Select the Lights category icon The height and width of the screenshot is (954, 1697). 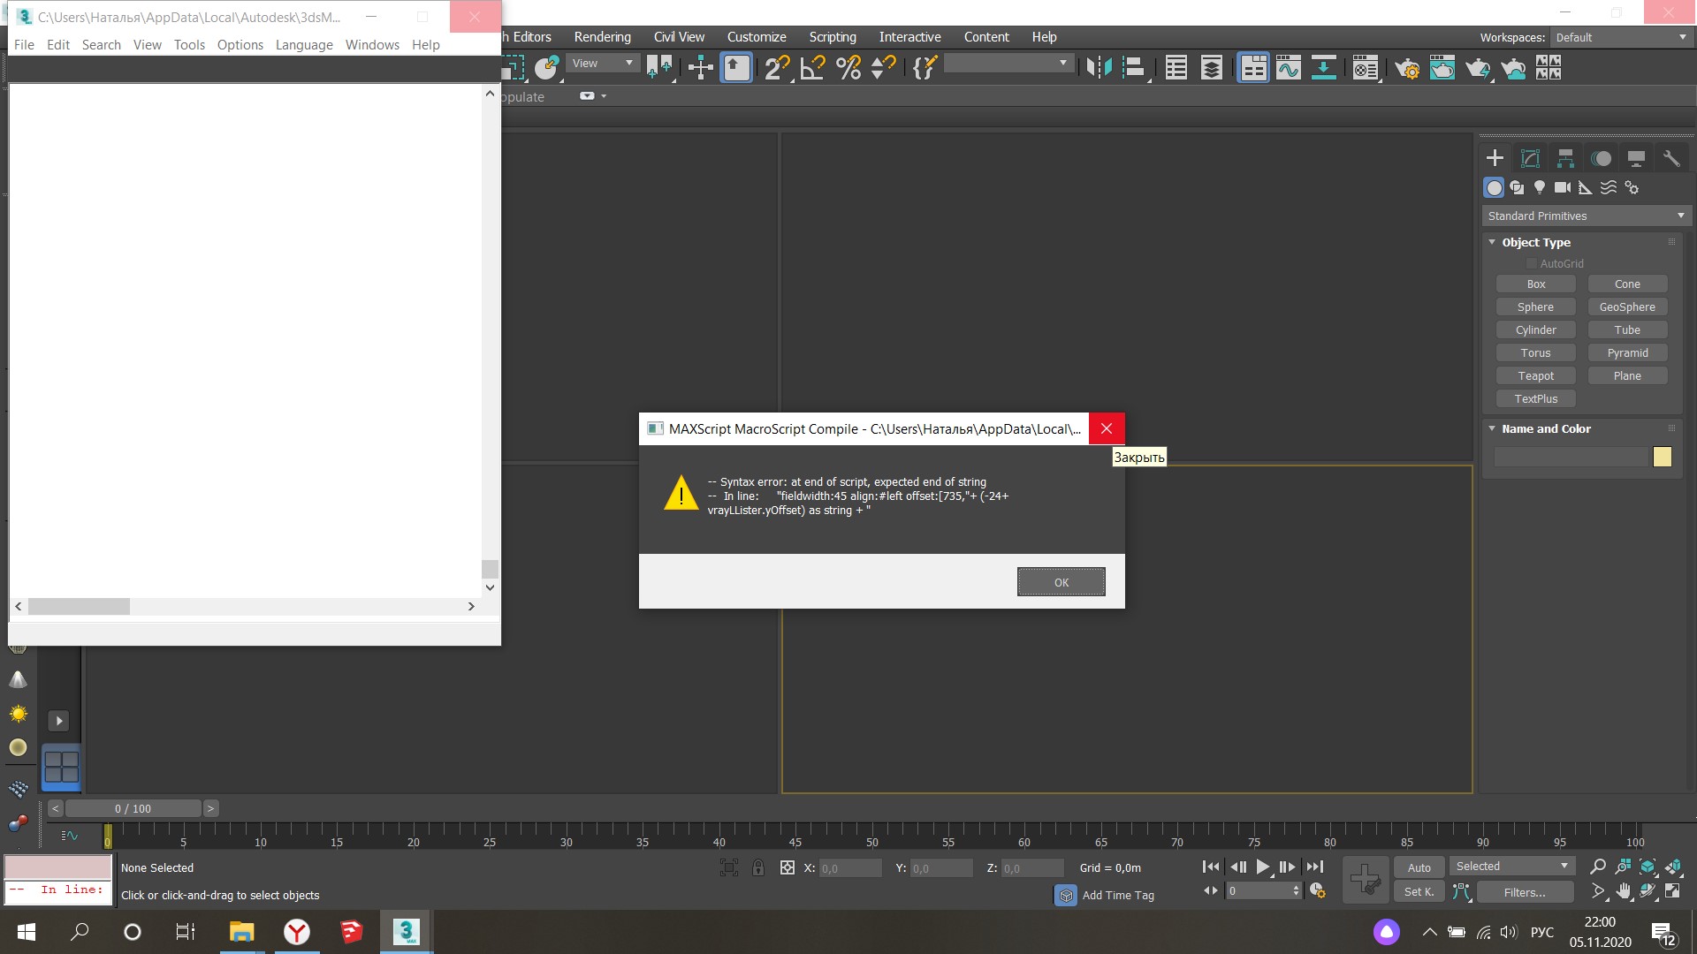[1540, 187]
